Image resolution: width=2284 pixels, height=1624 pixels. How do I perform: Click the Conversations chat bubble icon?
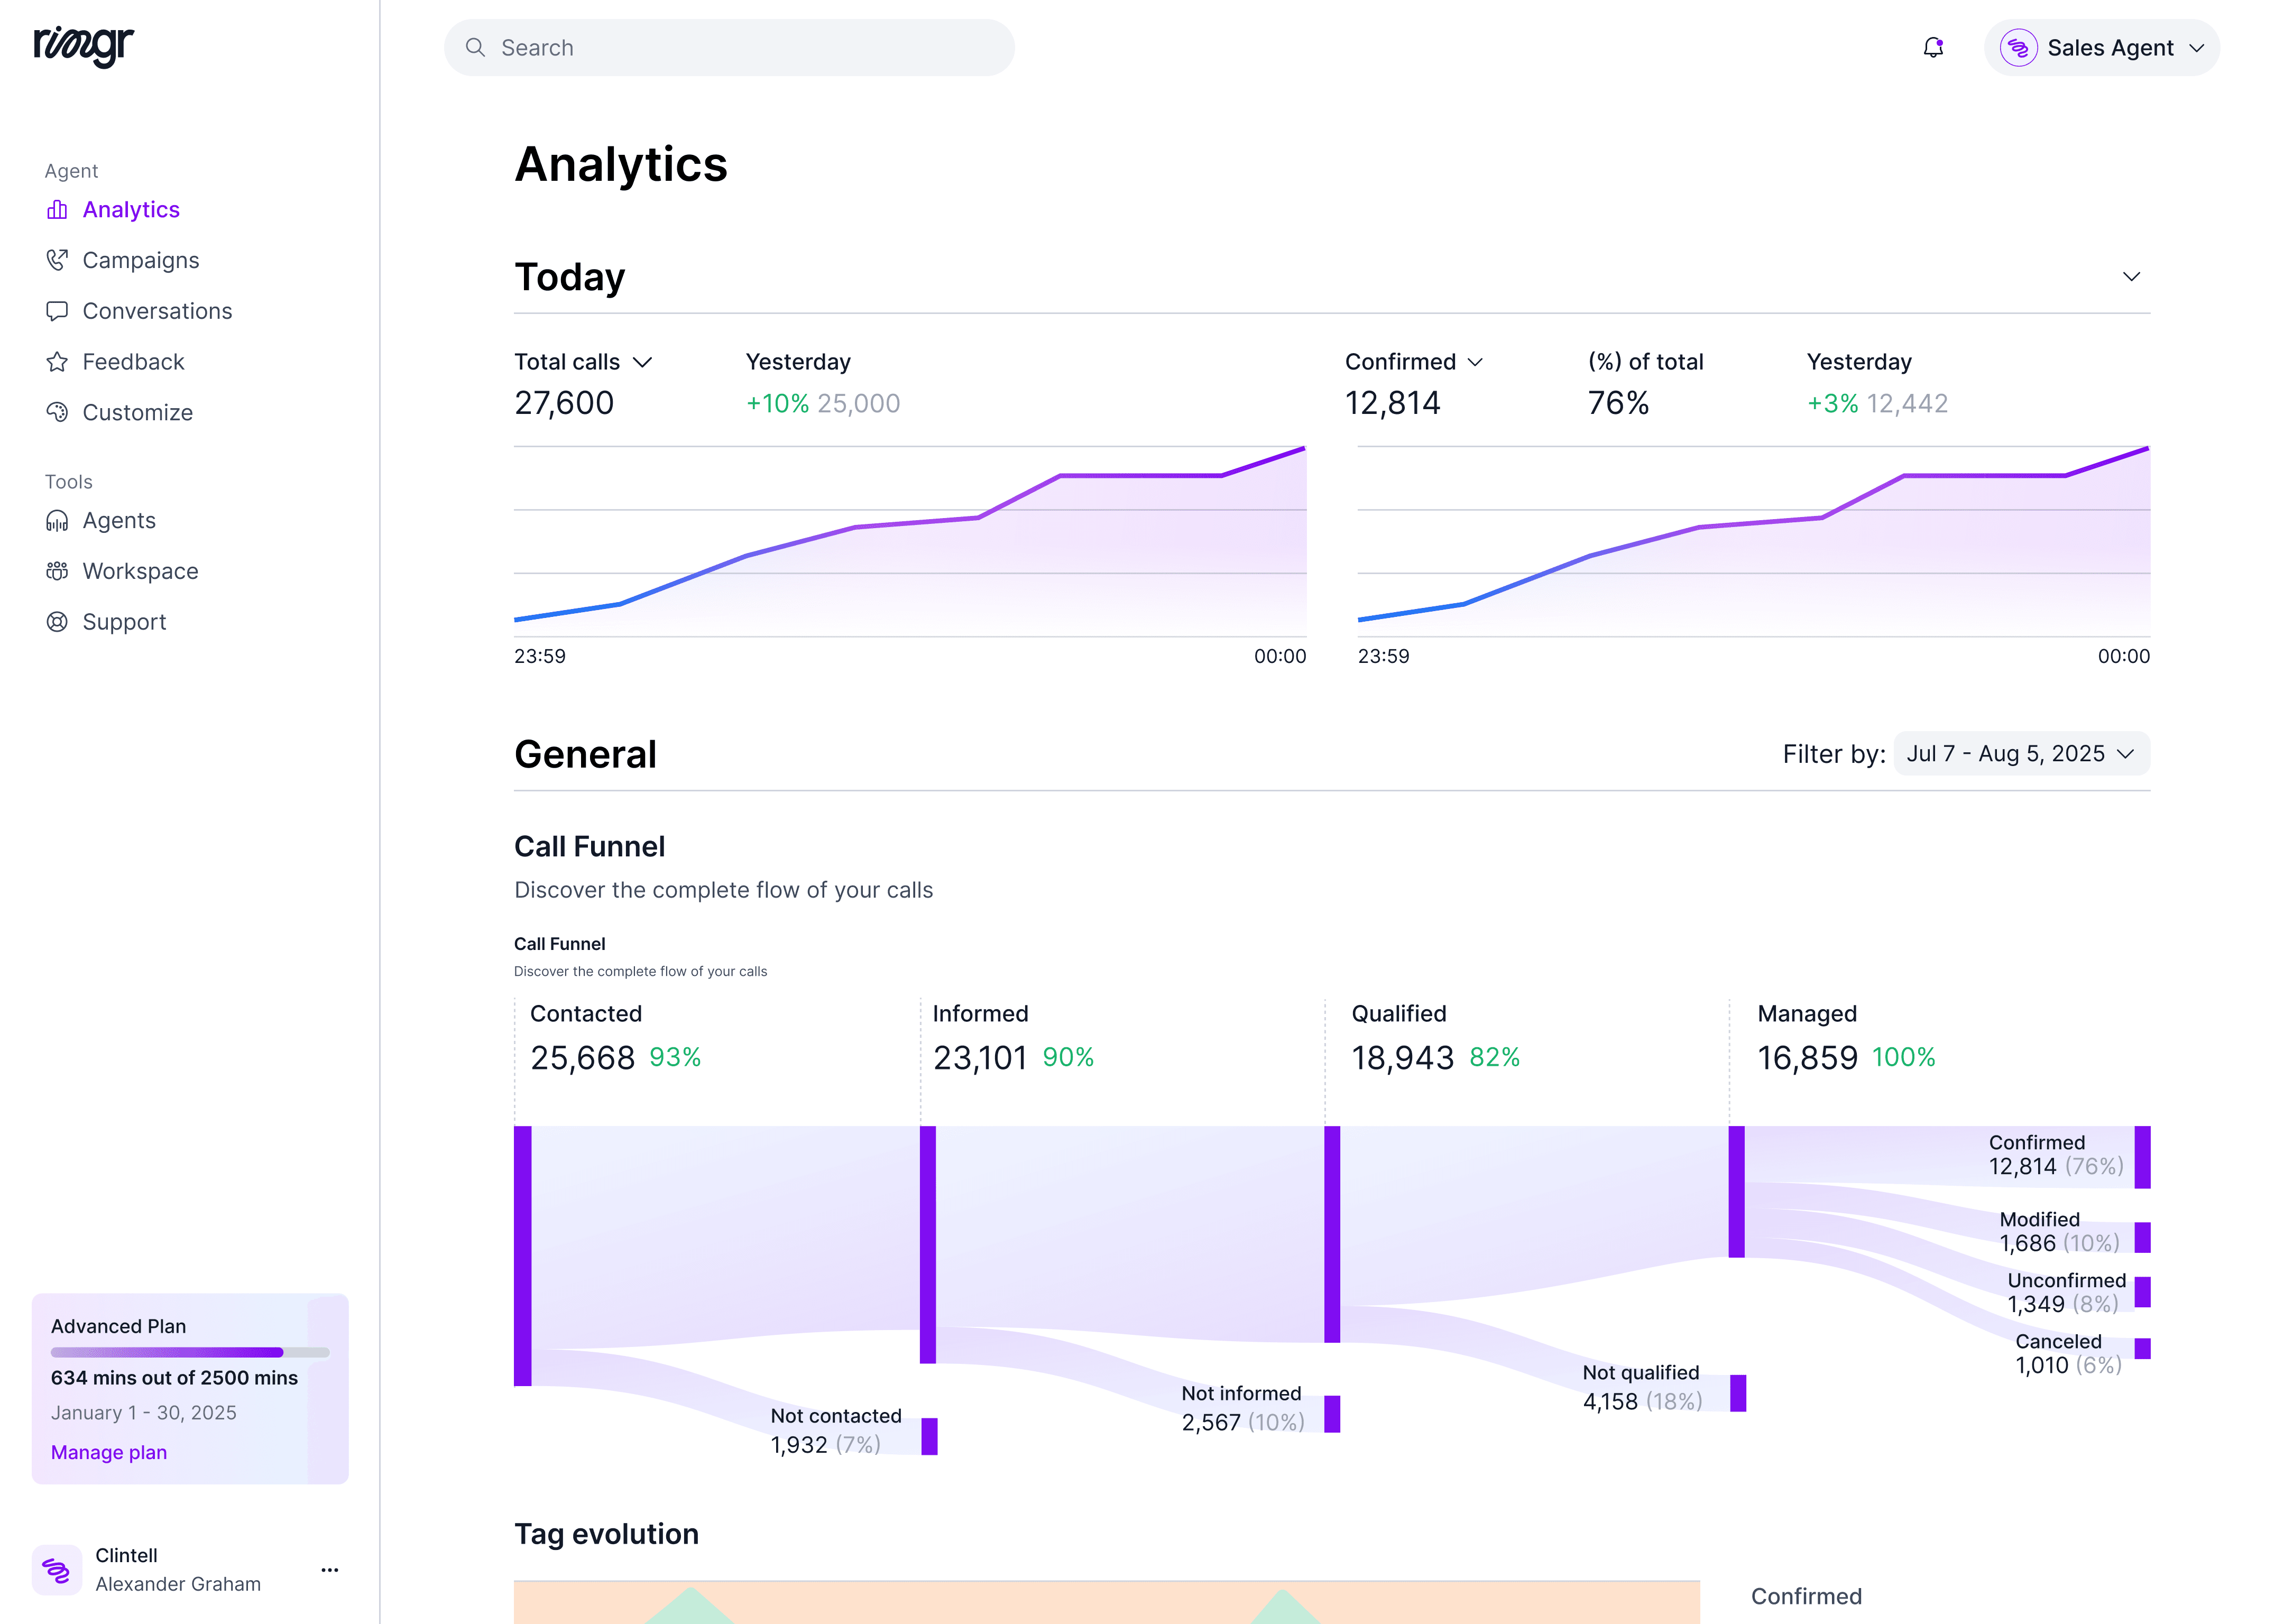point(57,311)
